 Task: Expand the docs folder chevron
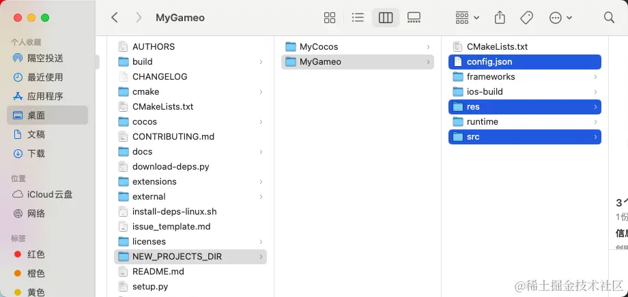click(x=261, y=151)
